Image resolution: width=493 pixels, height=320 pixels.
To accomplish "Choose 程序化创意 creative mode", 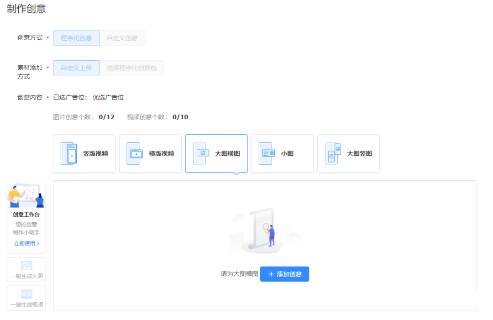I will pyautogui.click(x=76, y=38).
